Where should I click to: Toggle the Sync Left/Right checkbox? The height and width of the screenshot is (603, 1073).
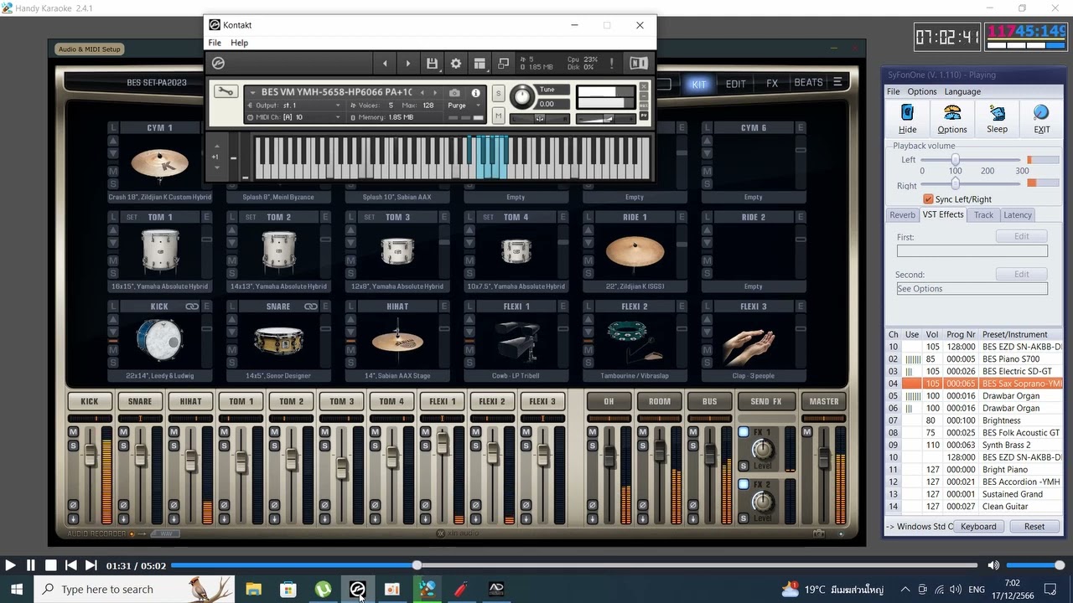pyautogui.click(x=928, y=199)
